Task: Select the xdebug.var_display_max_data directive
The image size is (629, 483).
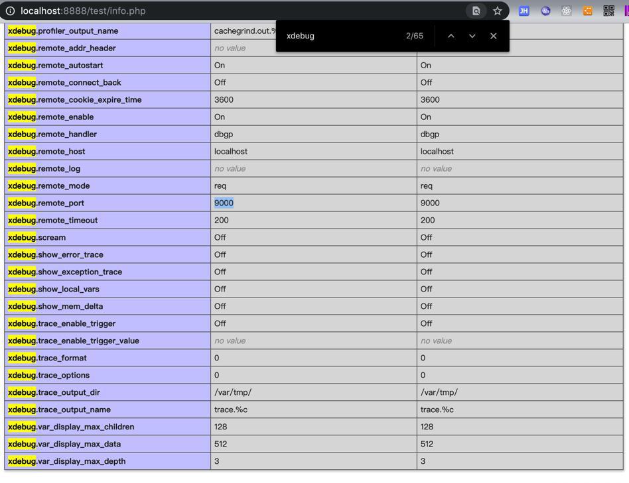Action: pos(64,444)
